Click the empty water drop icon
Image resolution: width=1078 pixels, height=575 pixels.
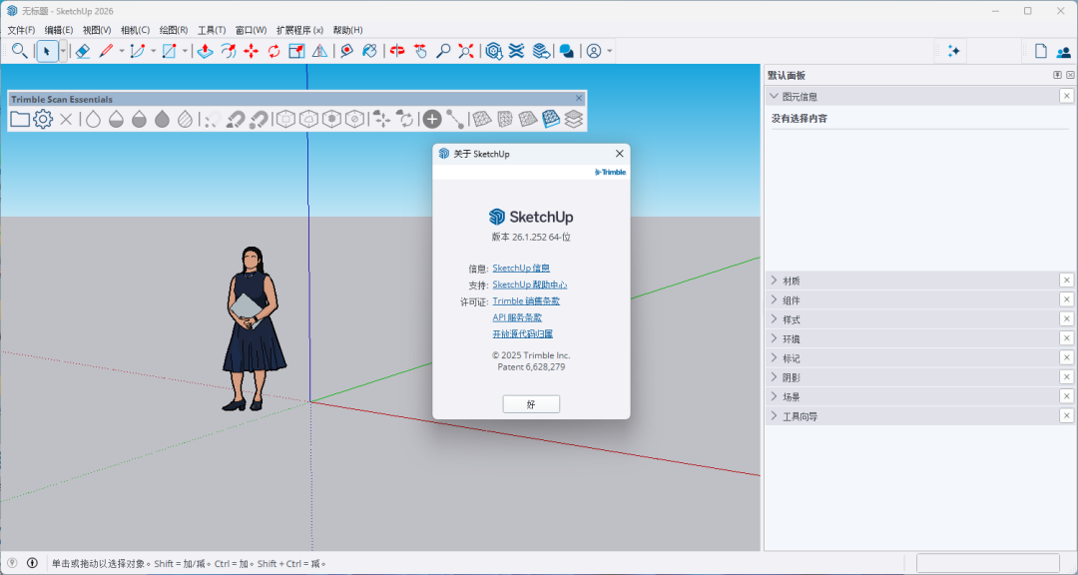94,119
